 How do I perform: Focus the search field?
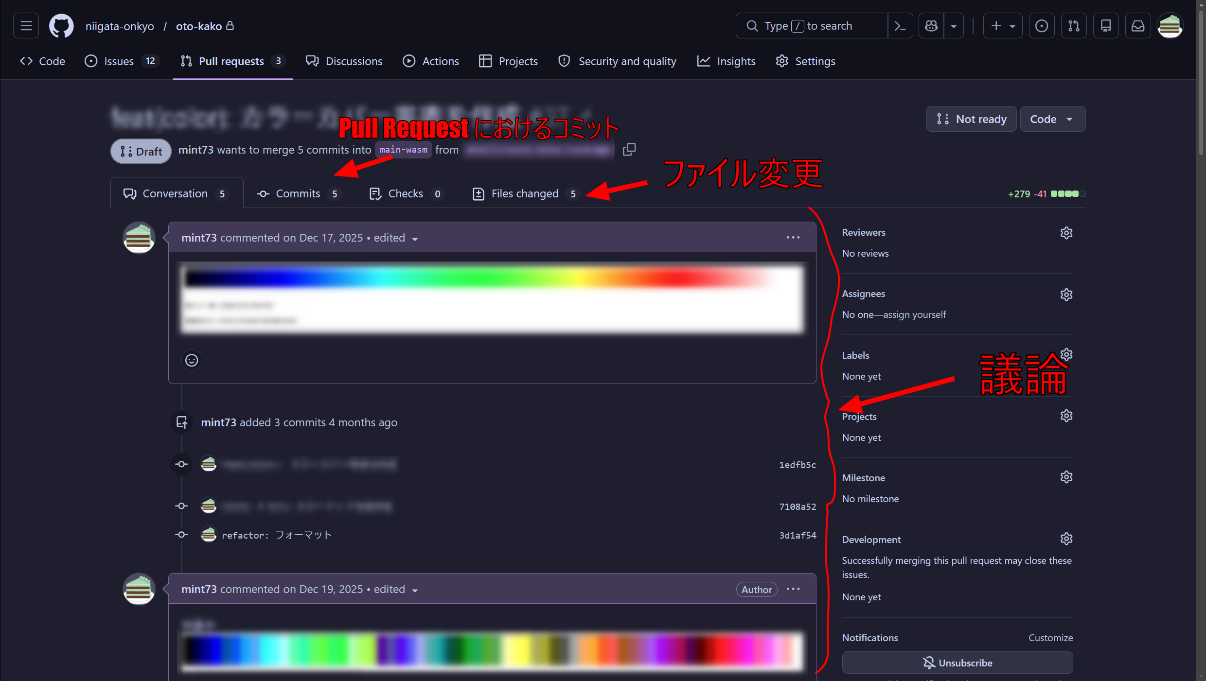click(x=812, y=26)
